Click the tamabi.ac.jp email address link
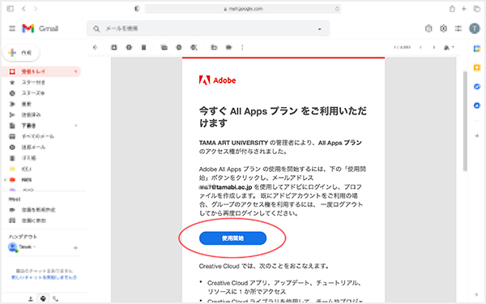 click(226, 187)
